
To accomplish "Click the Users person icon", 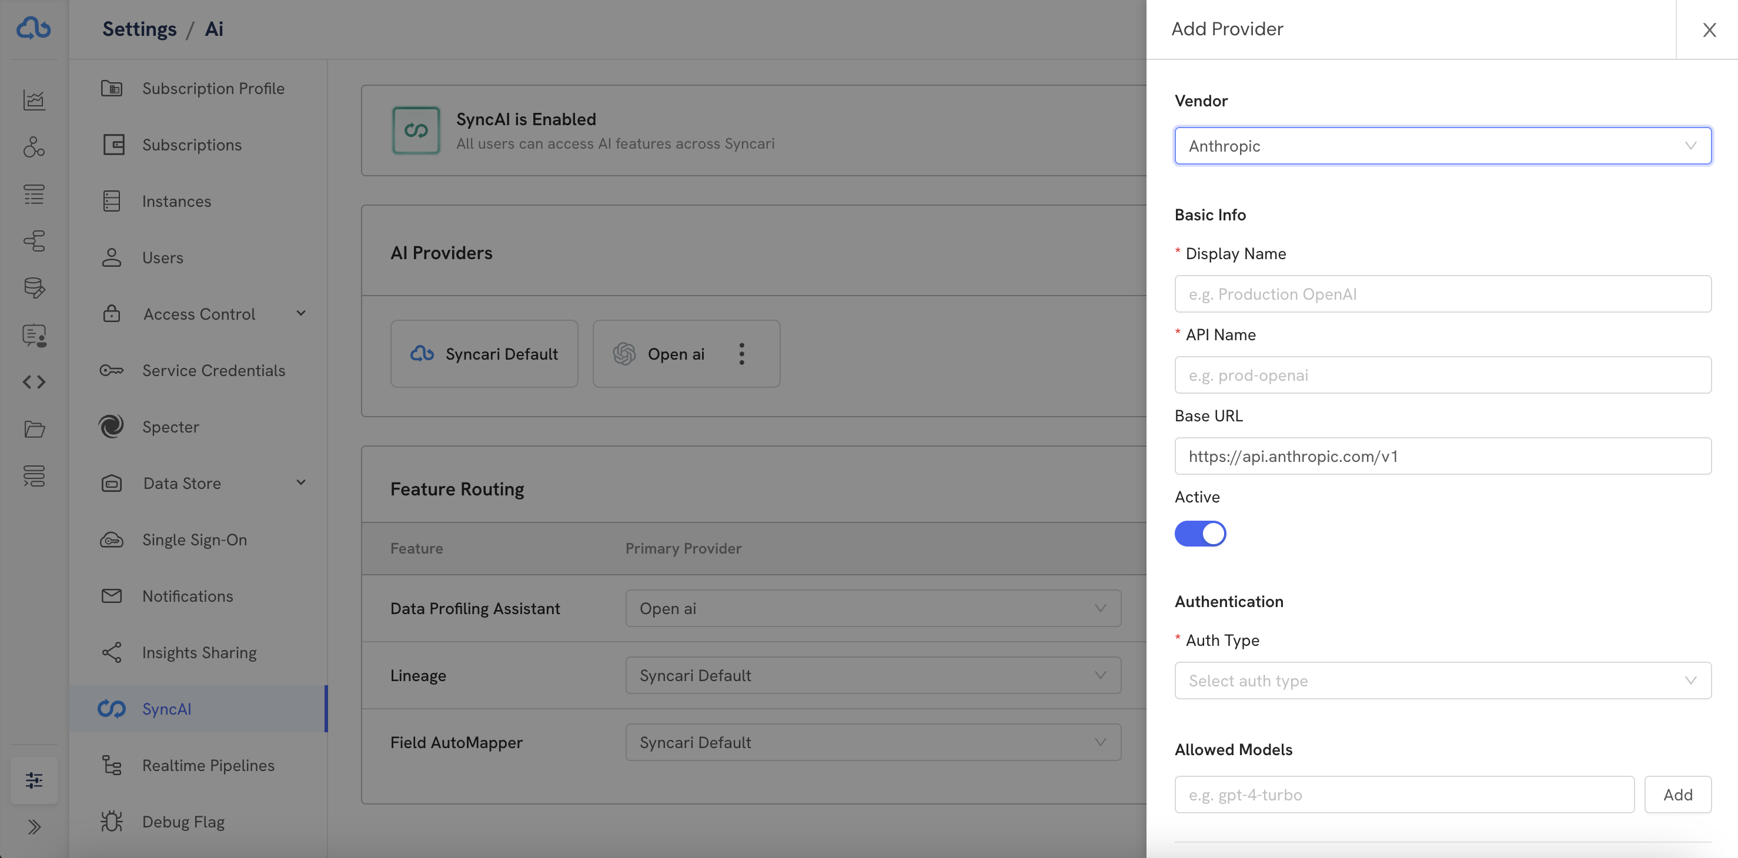I will coord(111,257).
